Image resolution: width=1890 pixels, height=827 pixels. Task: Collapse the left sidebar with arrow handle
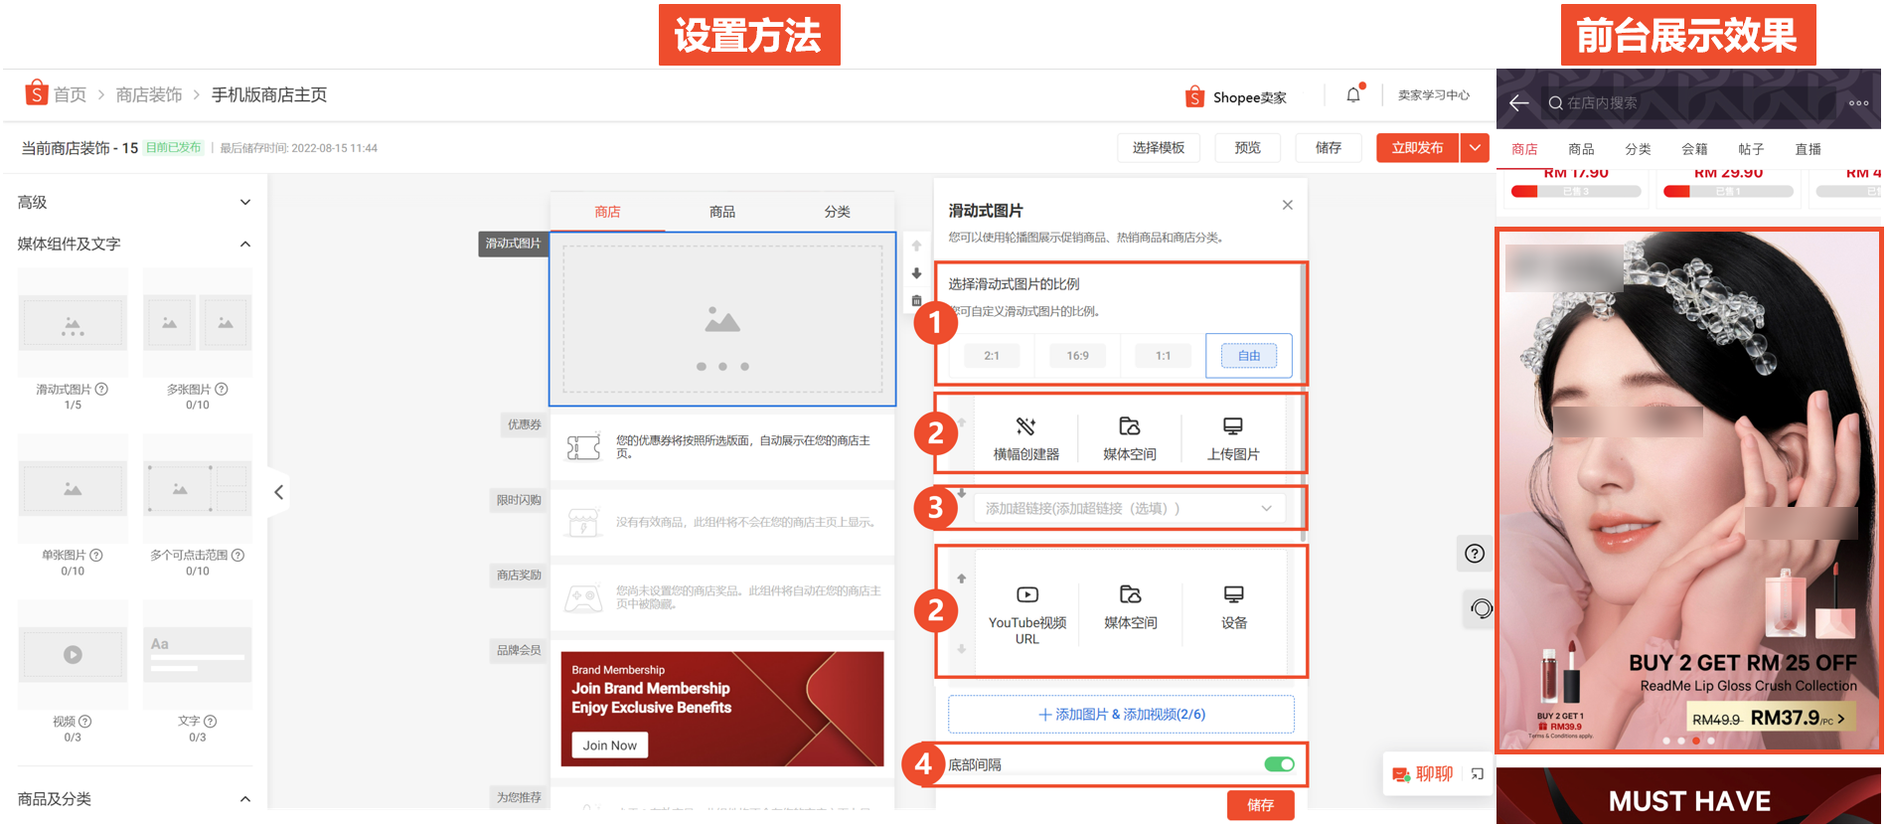(278, 492)
